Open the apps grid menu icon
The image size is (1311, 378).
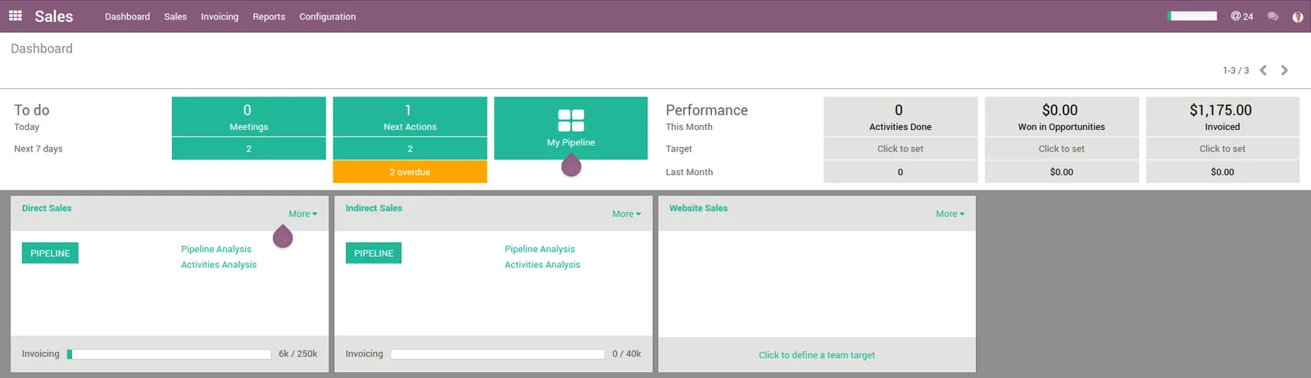[15, 16]
